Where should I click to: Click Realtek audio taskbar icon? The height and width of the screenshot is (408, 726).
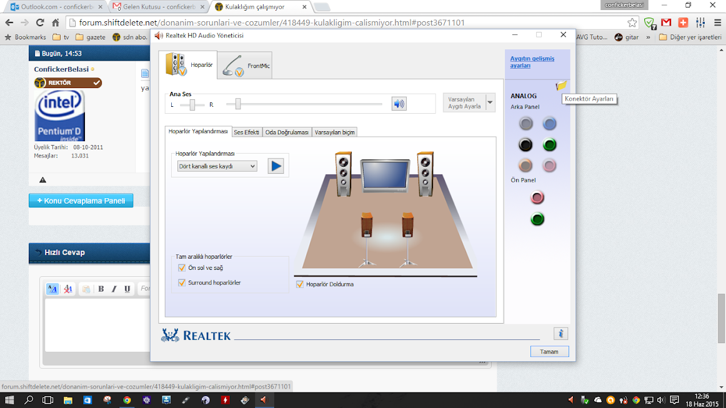click(x=264, y=400)
